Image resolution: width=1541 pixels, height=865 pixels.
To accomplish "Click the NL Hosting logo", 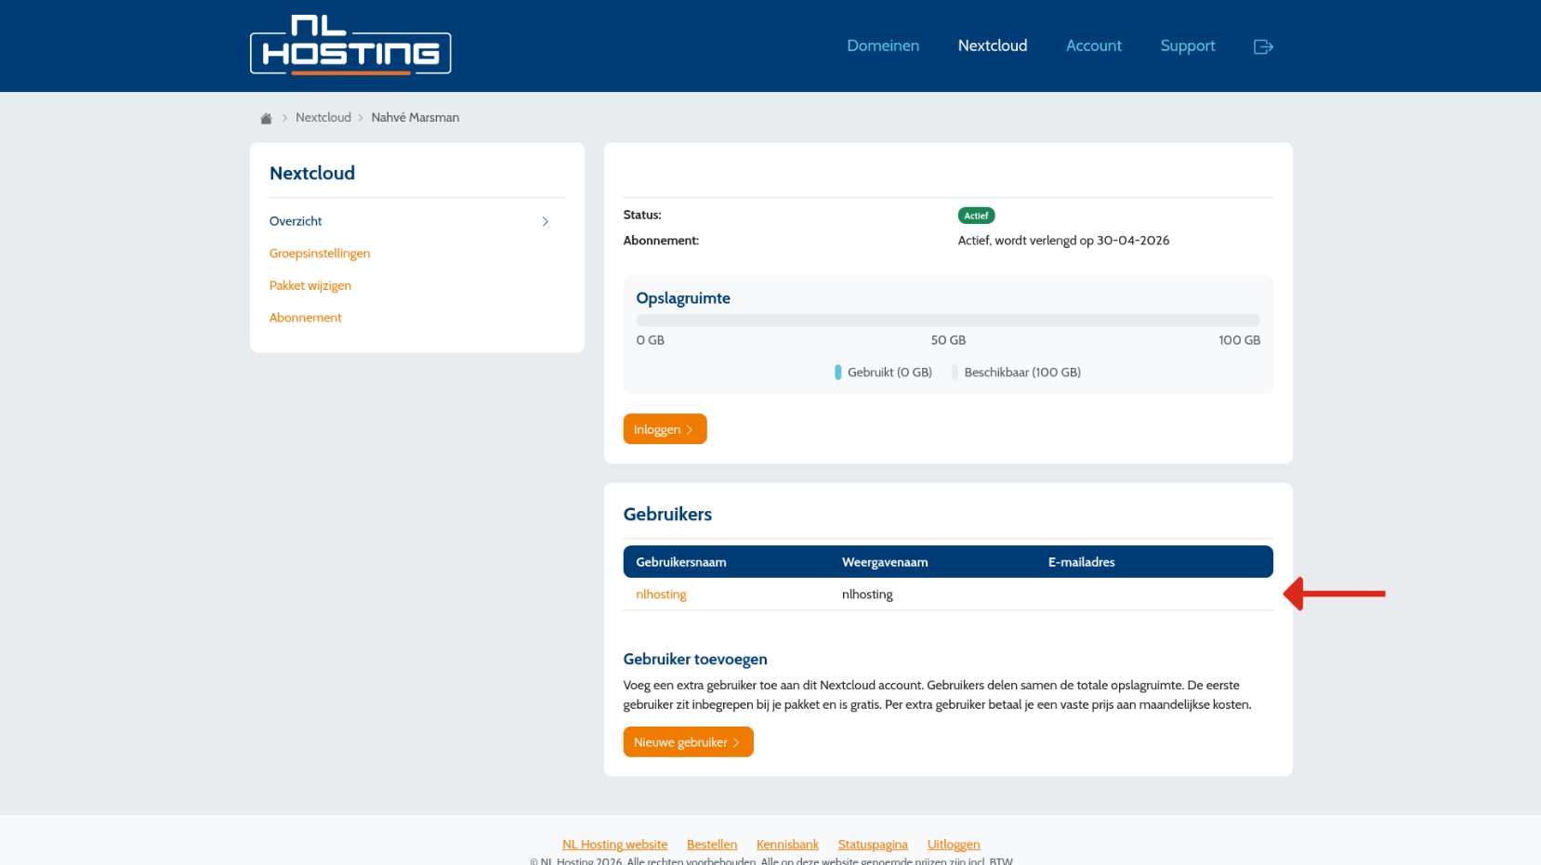I will click(350, 45).
